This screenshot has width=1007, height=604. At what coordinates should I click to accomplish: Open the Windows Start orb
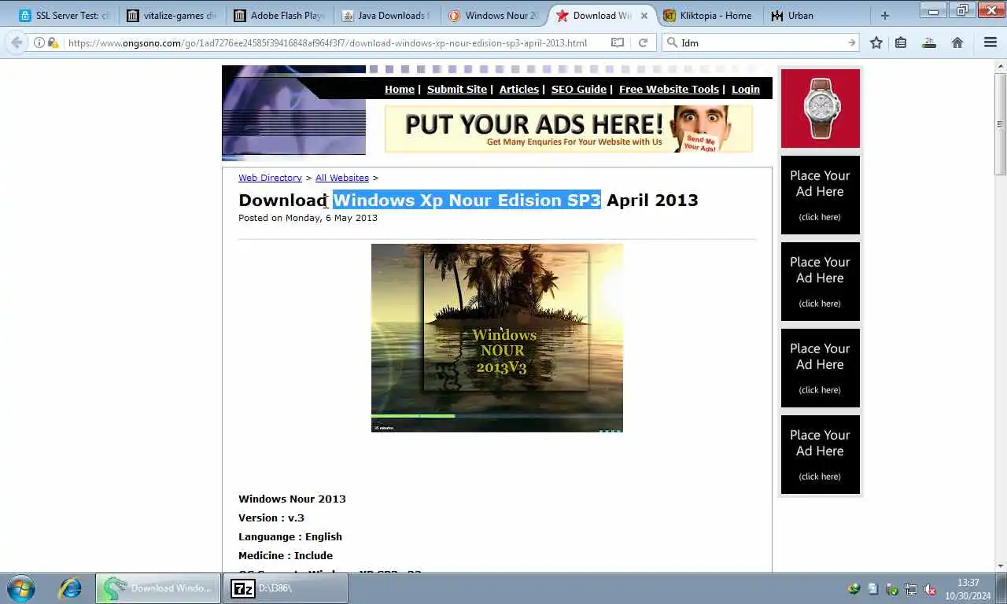point(21,588)
